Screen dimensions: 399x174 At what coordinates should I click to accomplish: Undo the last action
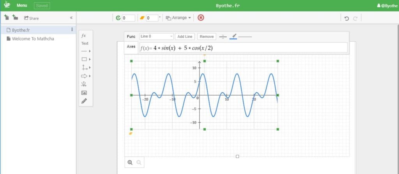[x=346, y=18]
